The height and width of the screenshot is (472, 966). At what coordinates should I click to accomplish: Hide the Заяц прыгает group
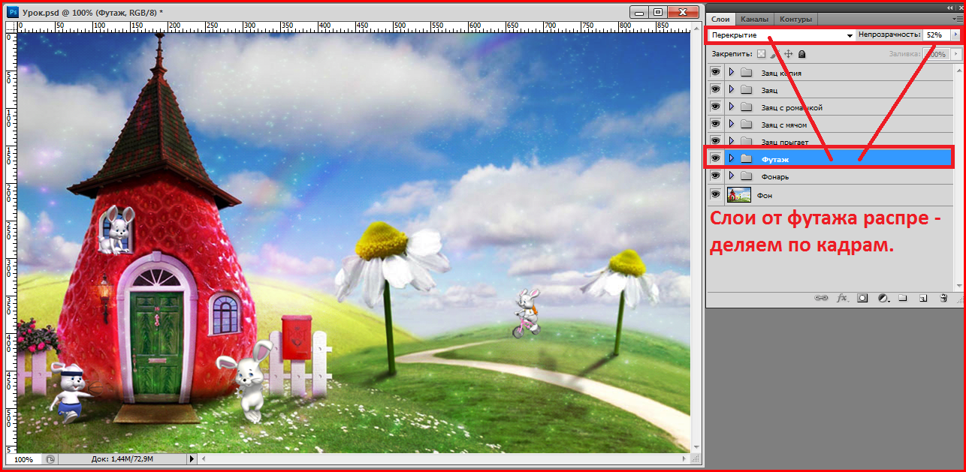pyautogui.click(x=715, y=141)
